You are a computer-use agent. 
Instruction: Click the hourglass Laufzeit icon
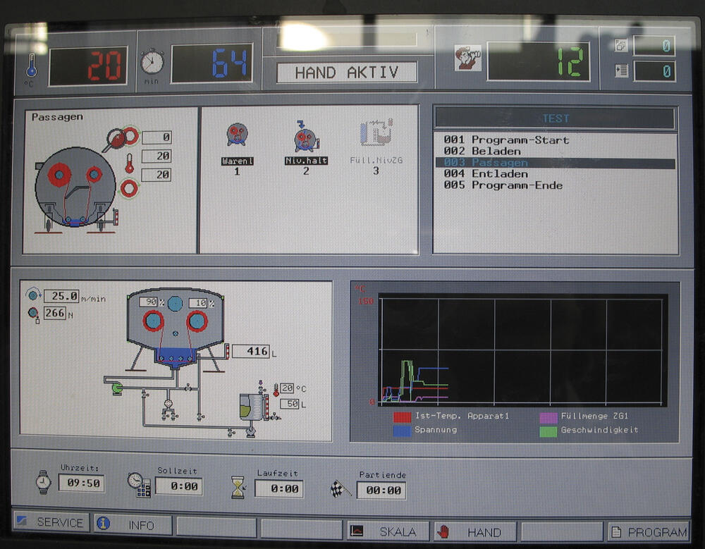coord(238,487)
